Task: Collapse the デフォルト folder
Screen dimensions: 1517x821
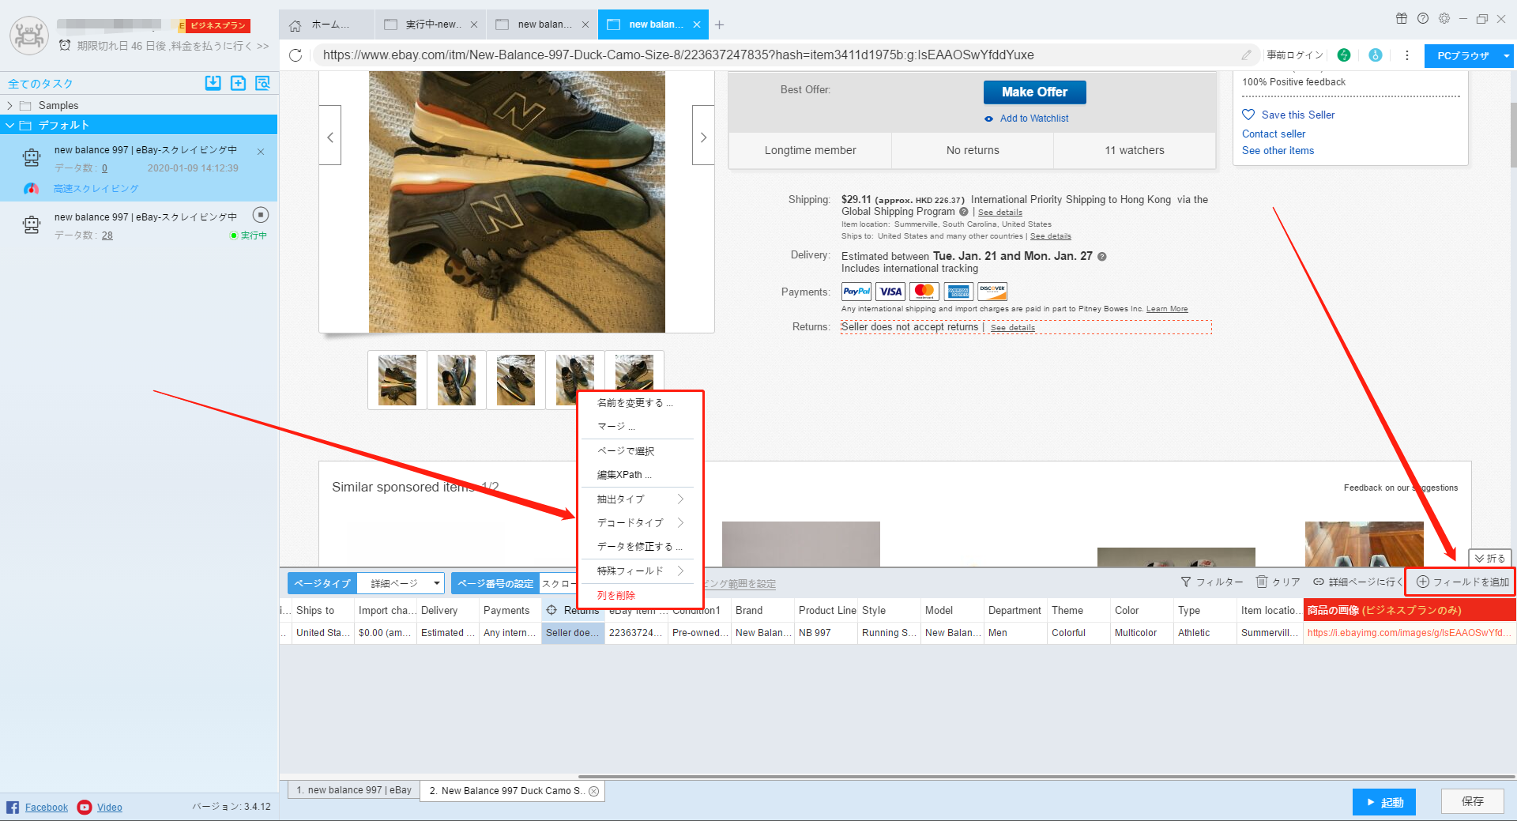Action: pyautogui.click(x=9, y=125)
